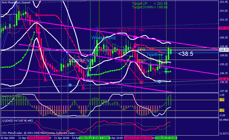Click the red 2008.04.11 11:00 time marker
Viewport: 229px width, 140px height.
(39, 138)
